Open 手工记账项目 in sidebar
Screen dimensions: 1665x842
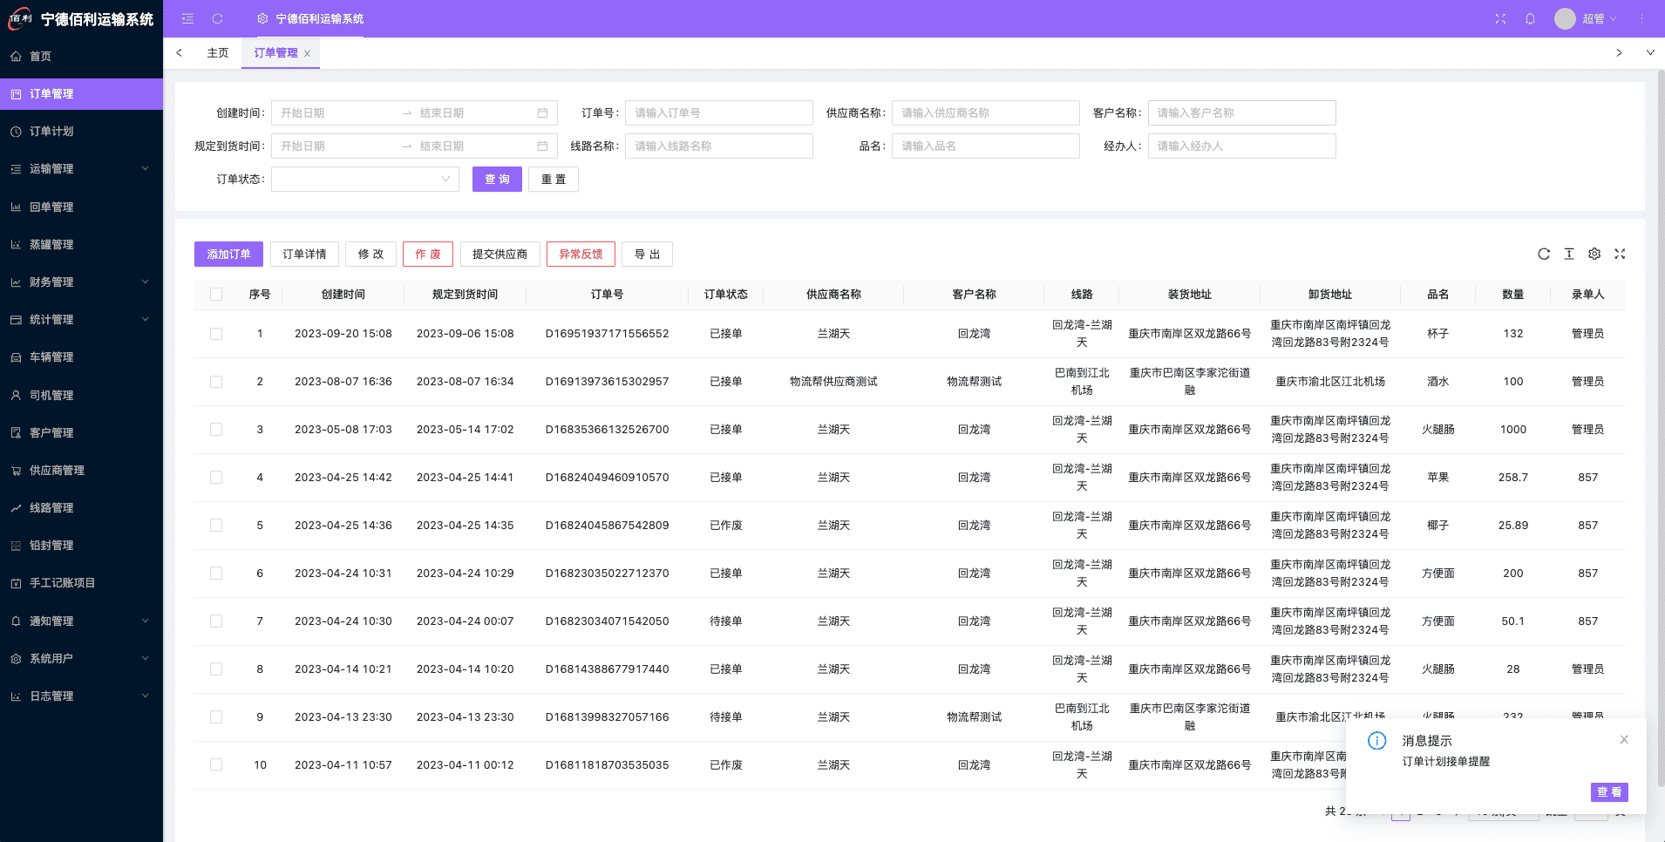pyautogui.click(x=81, y=582)
